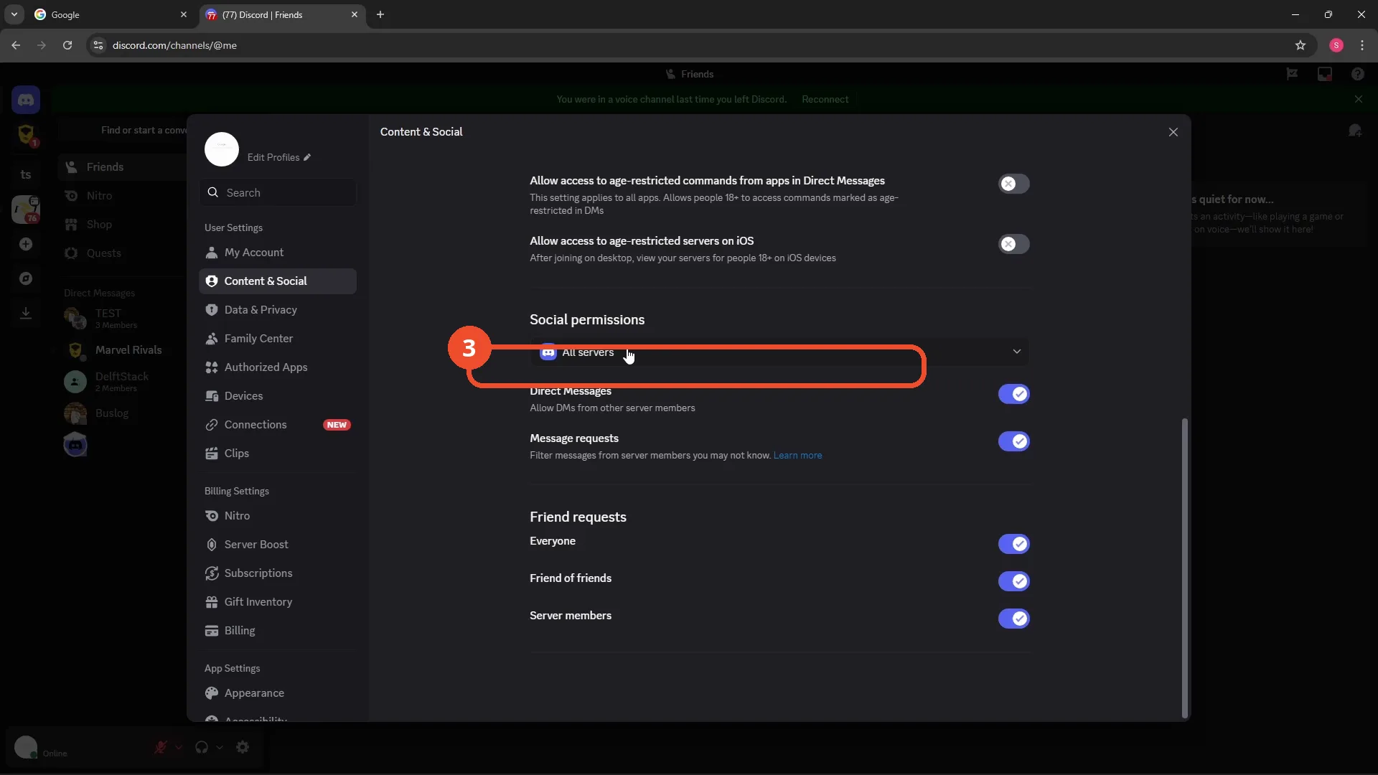The width and height of the screenshot is (1378, 775).
Task: Toggle age-restricted servers on iOS
Action: coord(1013,244)
